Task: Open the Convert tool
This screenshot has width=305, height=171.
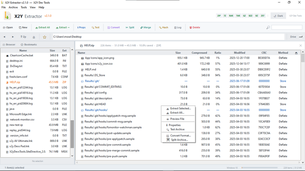Action: [x=114, y=27]
